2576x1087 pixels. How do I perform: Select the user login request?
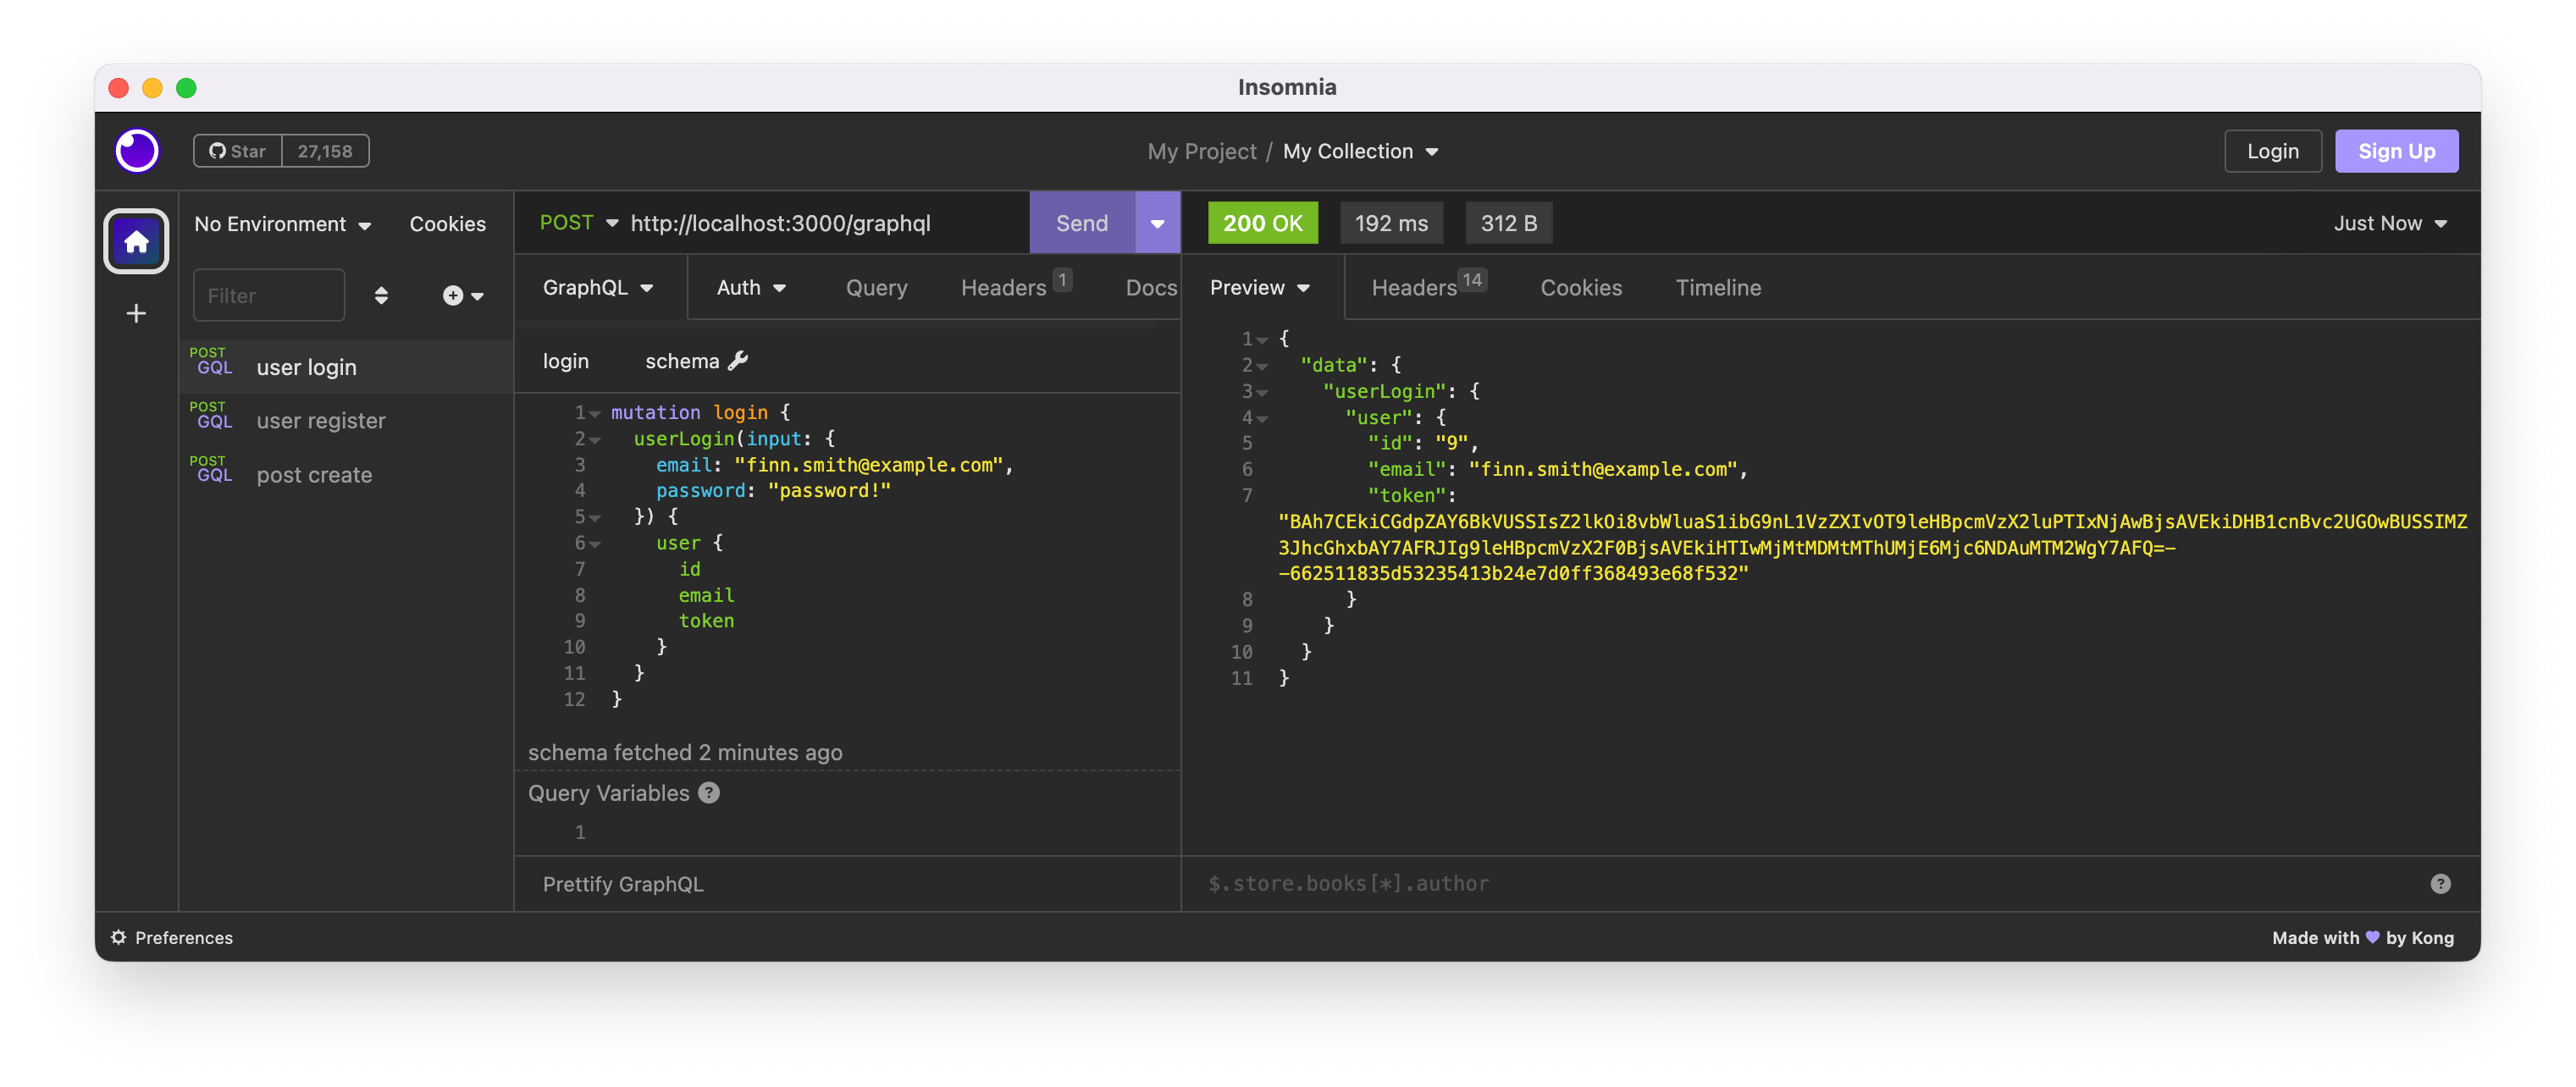(347, 367)
